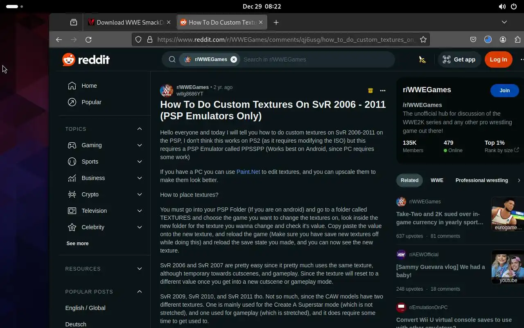This screenshot has width=524, height=328.
Task: Open the extensions puzzle icon
Action: 518,40
